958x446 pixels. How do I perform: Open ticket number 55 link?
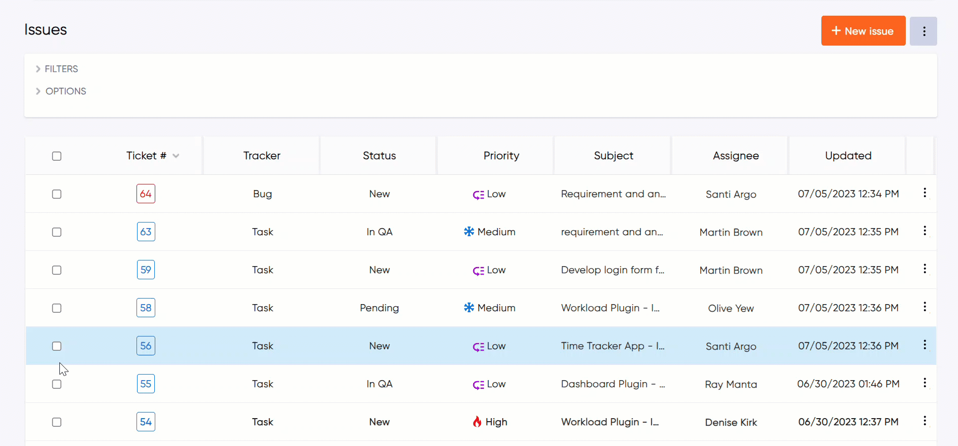click(146, 384)
